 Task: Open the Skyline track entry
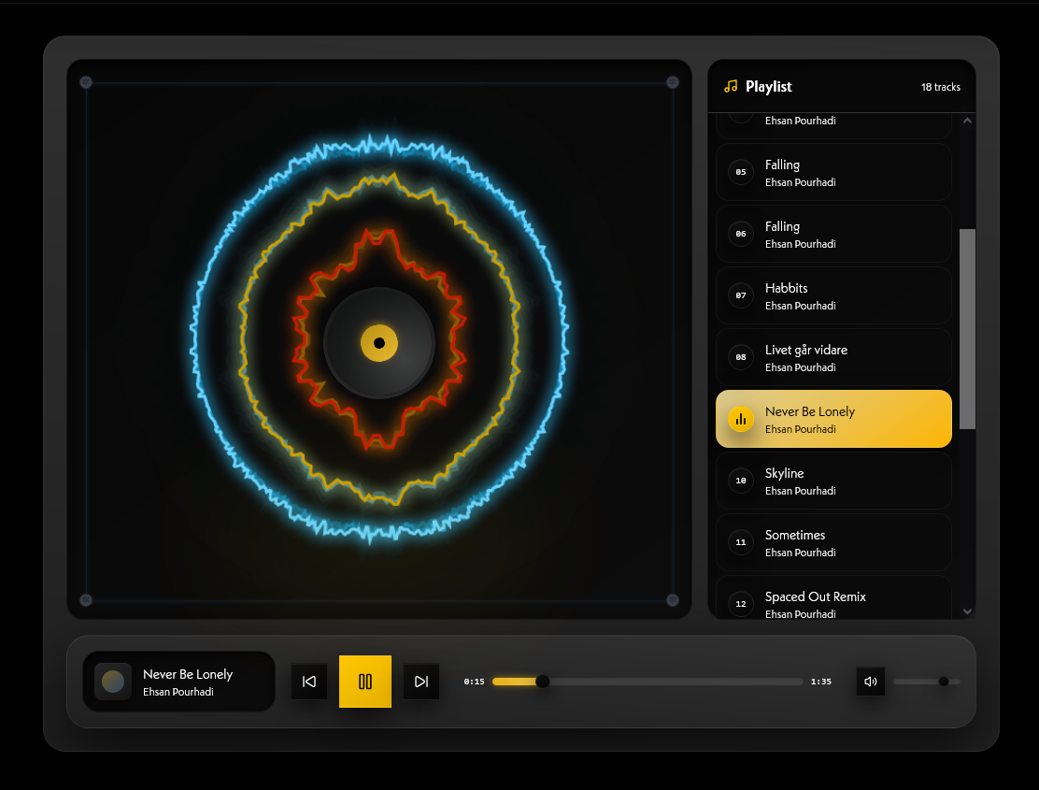(x=833, y=481)
